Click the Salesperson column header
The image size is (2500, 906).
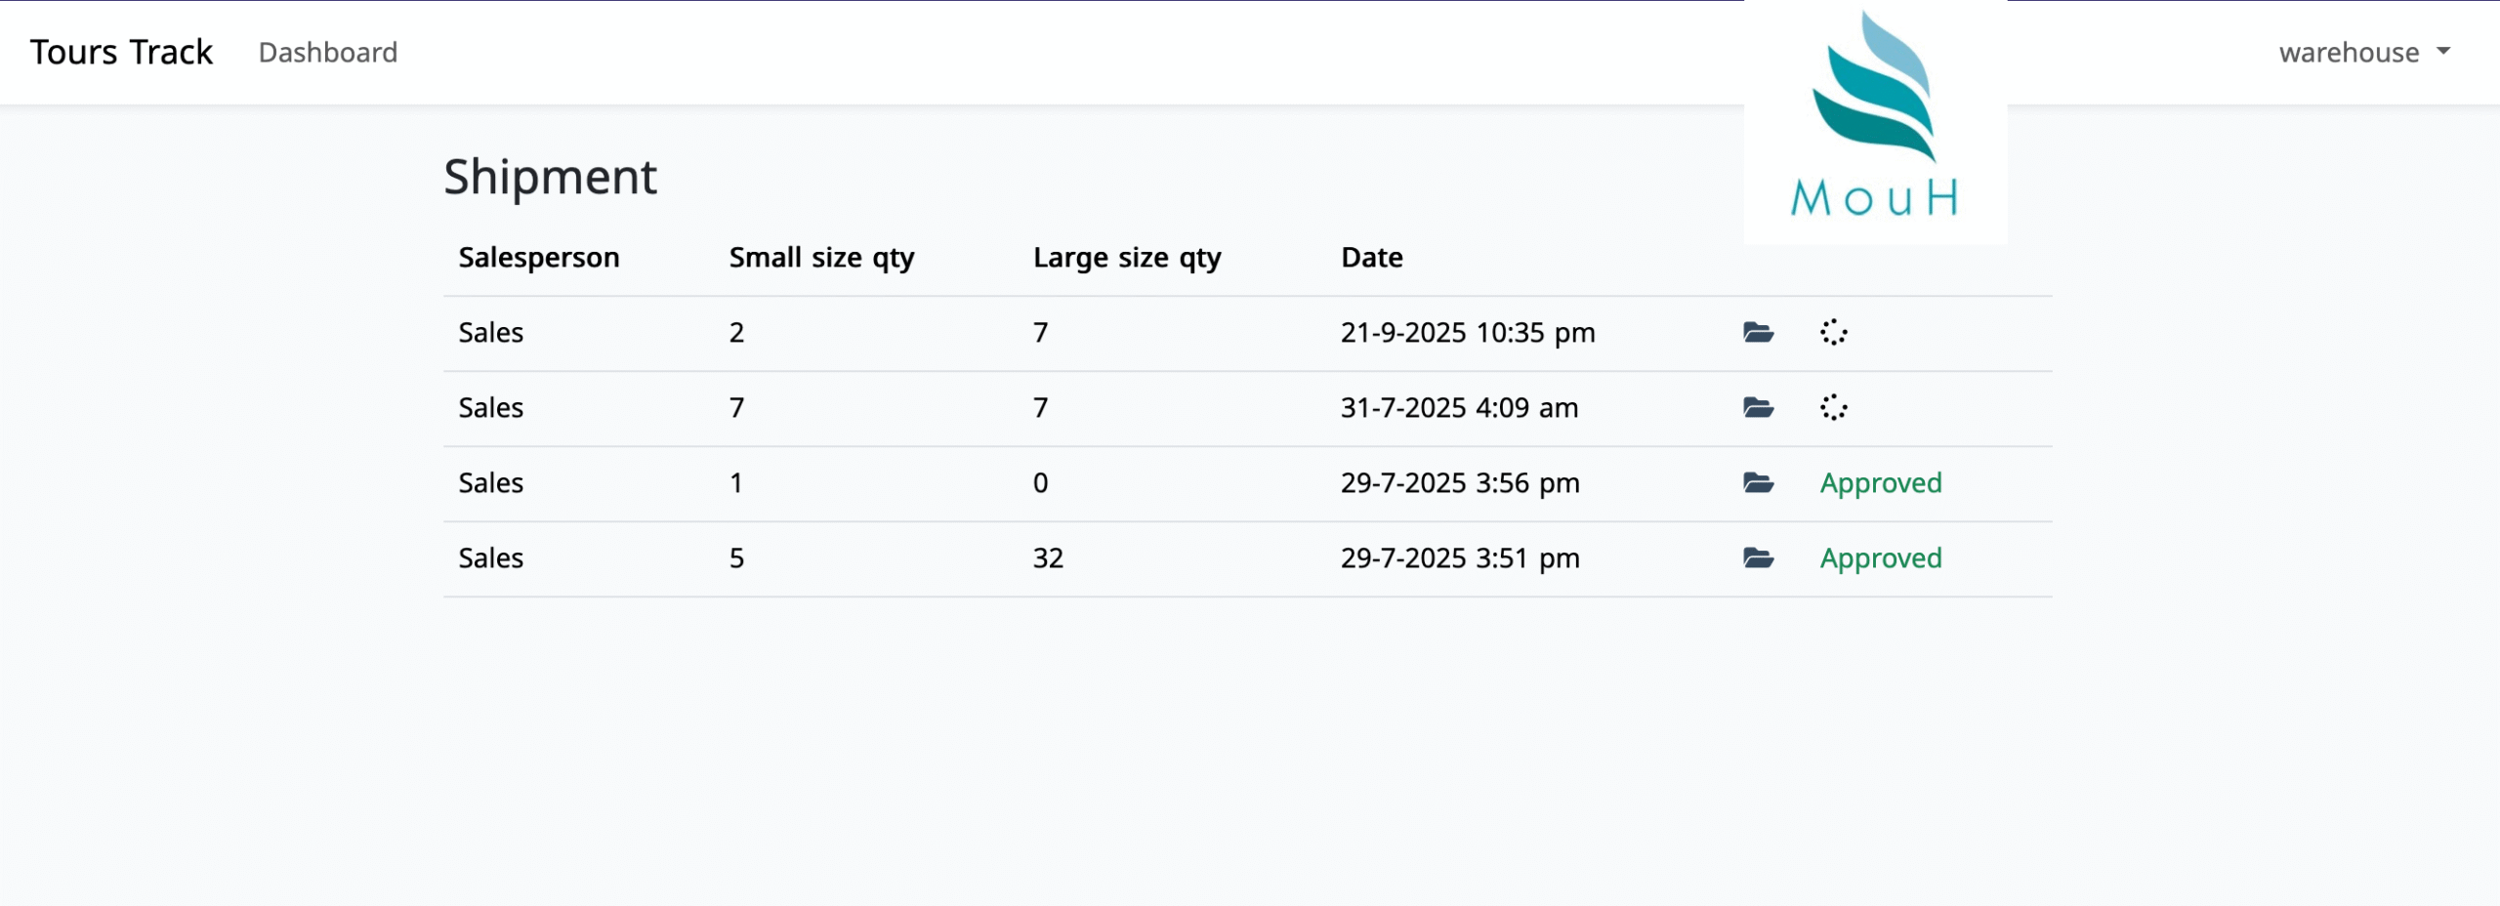(539, 258)
